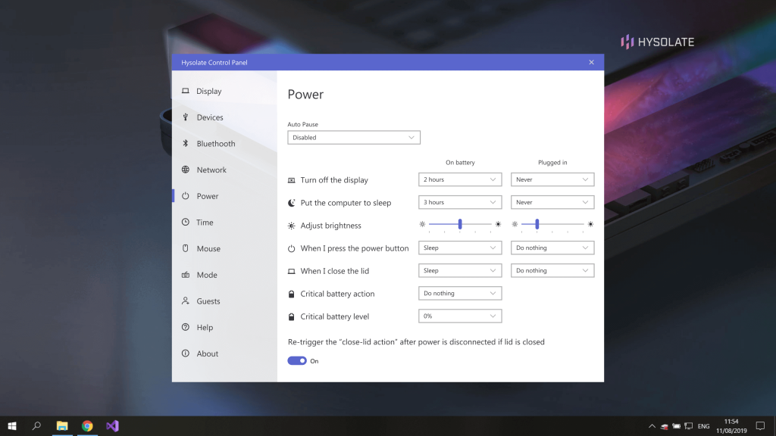Viewport: 776px width, 436px height.
Task: Click the Network globe icon in sidebar
Action: coord(186,170)
